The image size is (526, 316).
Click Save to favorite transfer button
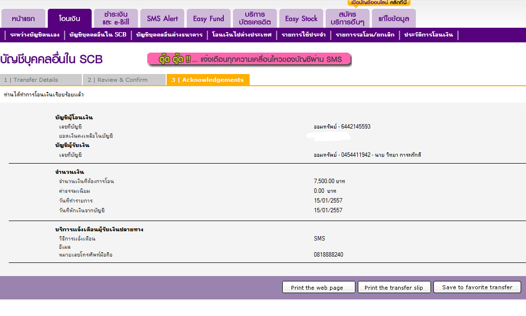(x=477, y=287)
